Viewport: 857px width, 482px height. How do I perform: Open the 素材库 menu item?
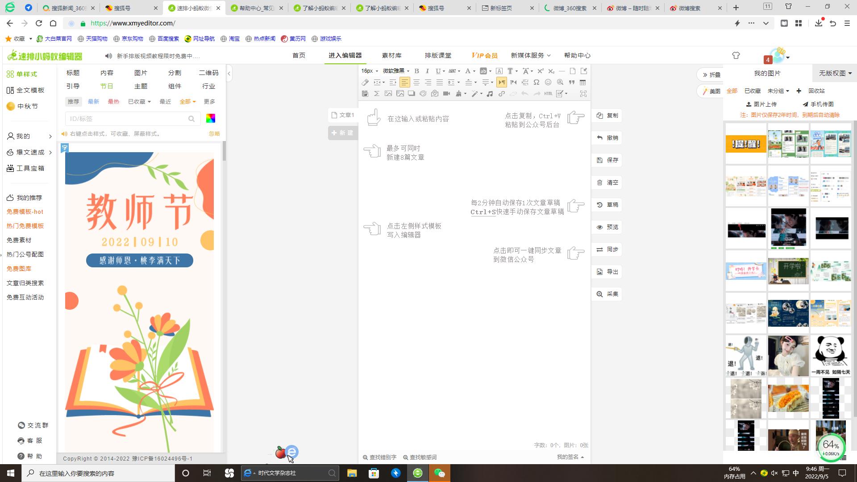click(391, 55)
